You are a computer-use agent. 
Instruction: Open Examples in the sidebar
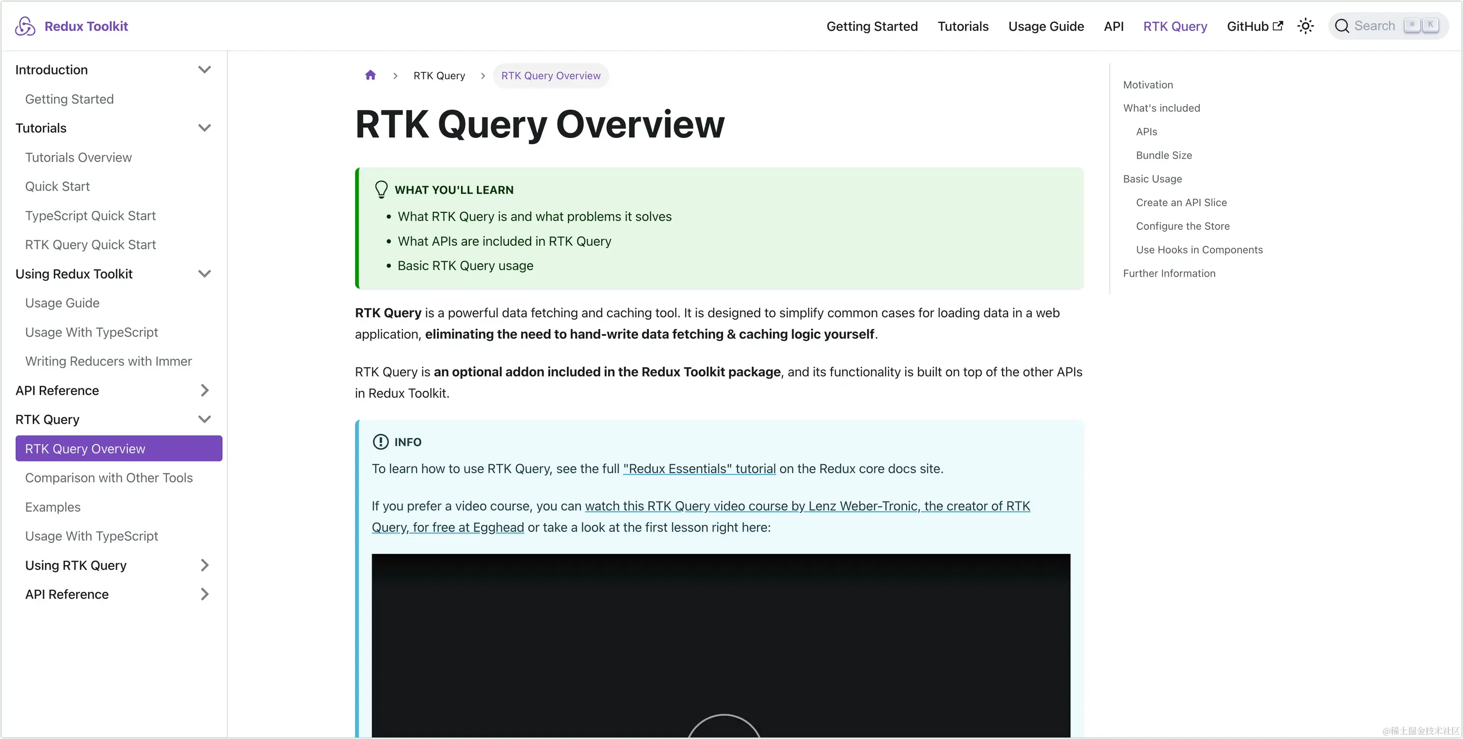coord(53,507)
